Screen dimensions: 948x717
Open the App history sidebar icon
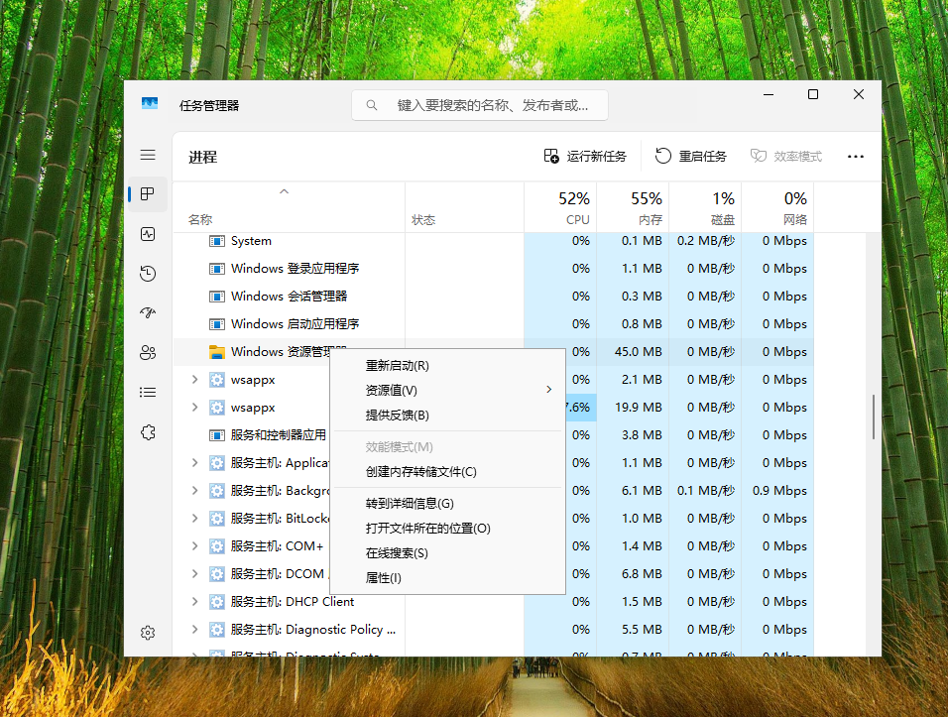(148, 274)
